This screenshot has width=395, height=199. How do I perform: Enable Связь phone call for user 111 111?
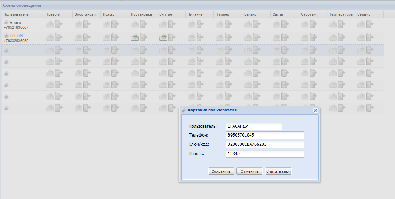coord(285,38)
